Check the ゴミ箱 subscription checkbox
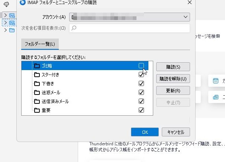The image size is (225, 162). coord(141,66)
